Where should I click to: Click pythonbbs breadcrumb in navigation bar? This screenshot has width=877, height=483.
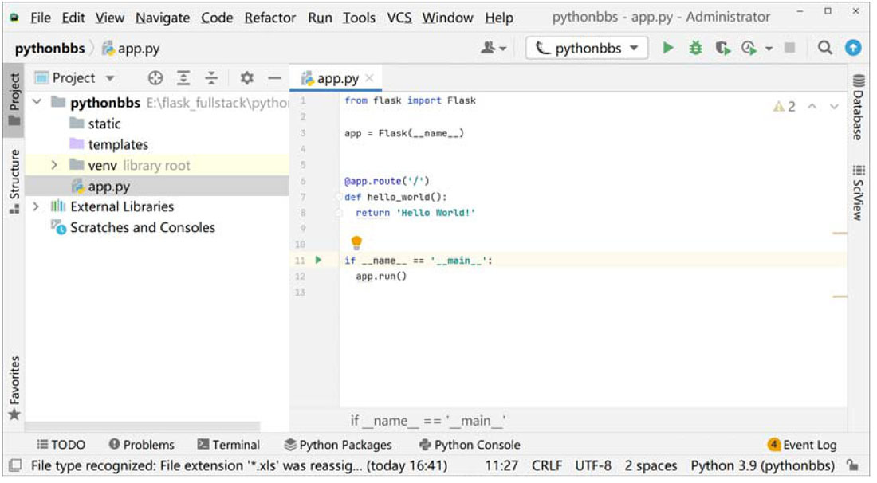tap(49, 49)
